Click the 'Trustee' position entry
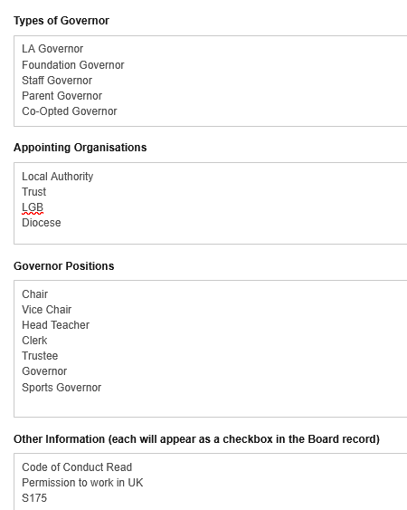 40,356
